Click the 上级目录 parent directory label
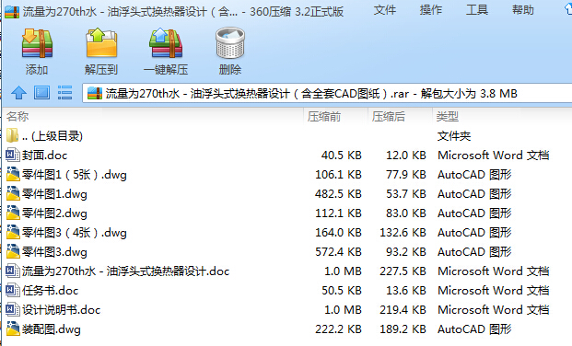The height and width of the screenshot is (346, 572). [x=53, y=136]
